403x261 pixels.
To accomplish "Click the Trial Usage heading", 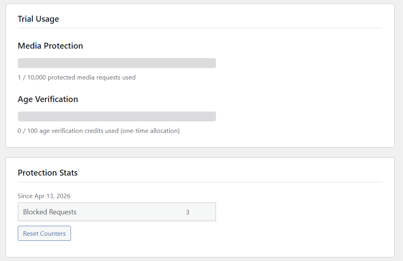I will tap(38, 19).
